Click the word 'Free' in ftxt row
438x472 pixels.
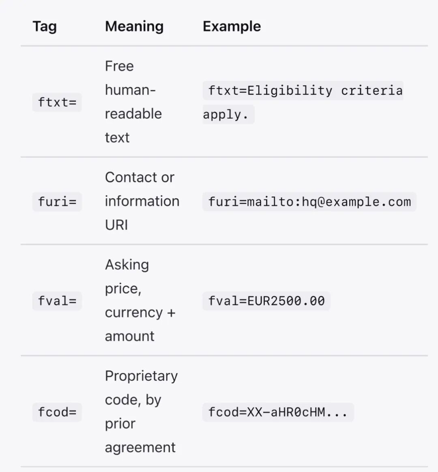coord(119,66)
